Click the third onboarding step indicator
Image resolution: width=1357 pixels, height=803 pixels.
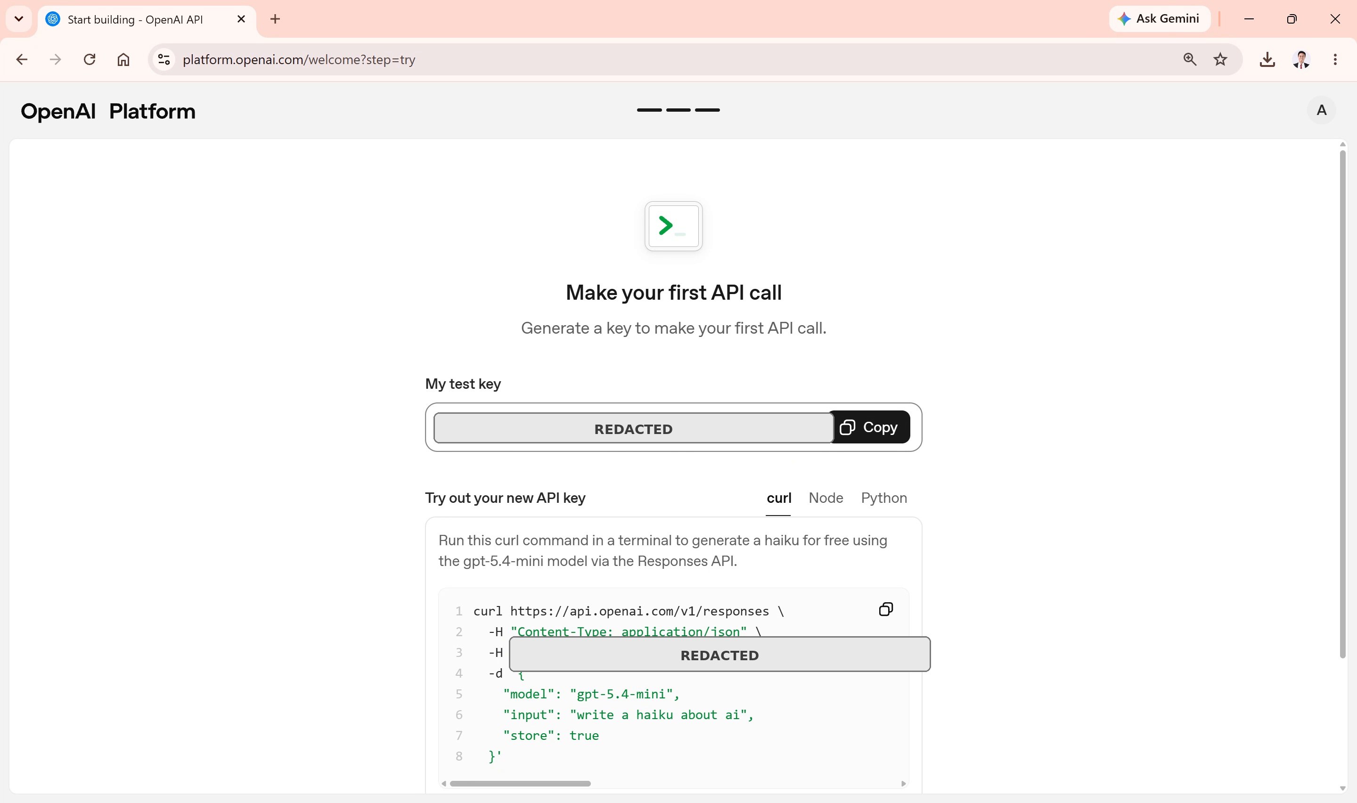(707, 110)
